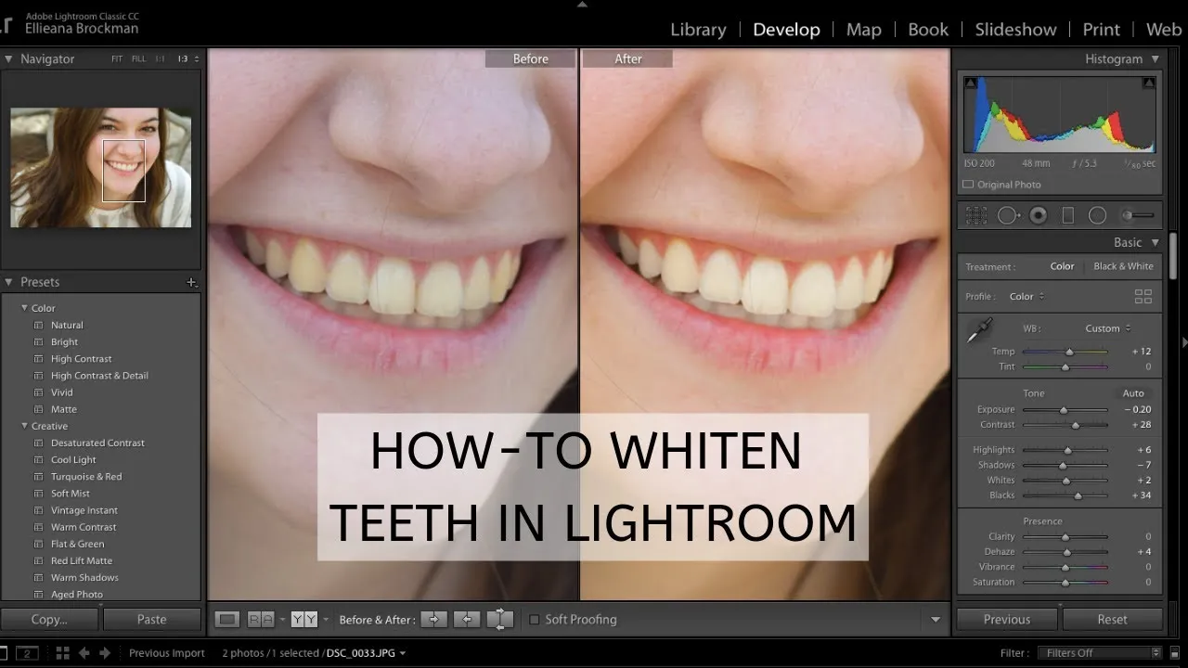Collapse the Color preset group
The height and width of the screenshot is (668, 1188).
[25, 308]
